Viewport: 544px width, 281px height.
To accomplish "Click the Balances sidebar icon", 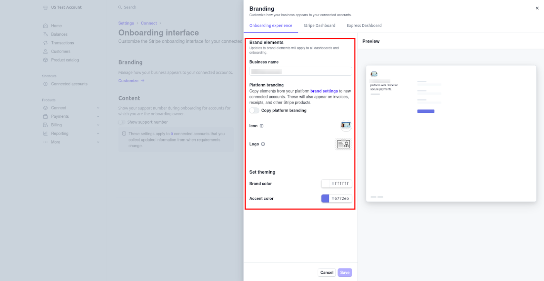I will click(x=46, y=34).
